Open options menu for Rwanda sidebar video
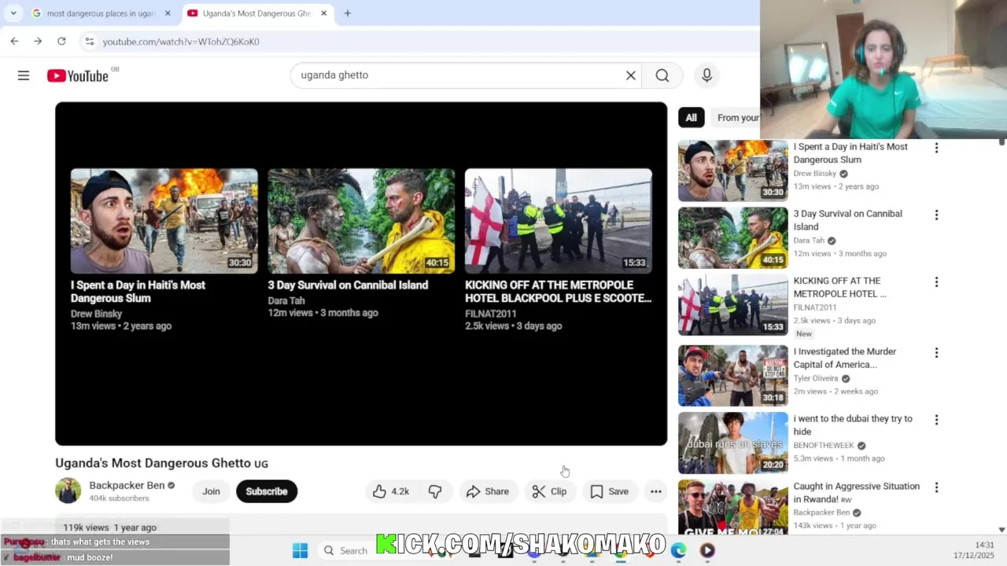The image size is (1007, 566). pyautogui.click(x=936, y=487)
